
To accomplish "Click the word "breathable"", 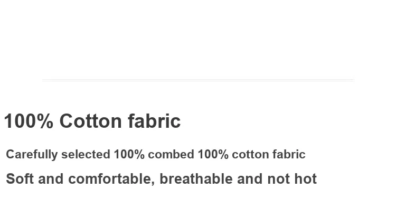I will click(x=196, y=179).
